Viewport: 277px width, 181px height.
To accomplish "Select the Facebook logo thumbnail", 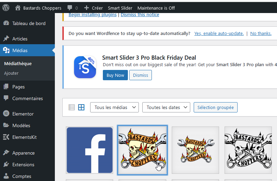I will pyautogui.click(x=89, y=150).
